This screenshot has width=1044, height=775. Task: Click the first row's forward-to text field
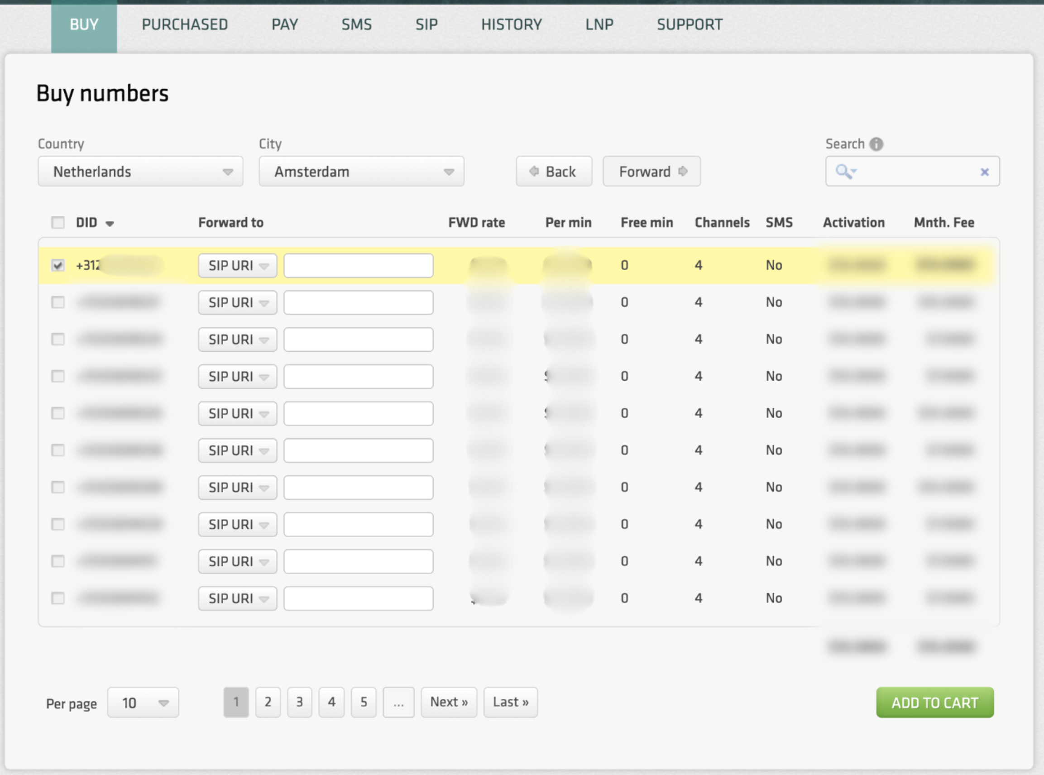(359, 266)
